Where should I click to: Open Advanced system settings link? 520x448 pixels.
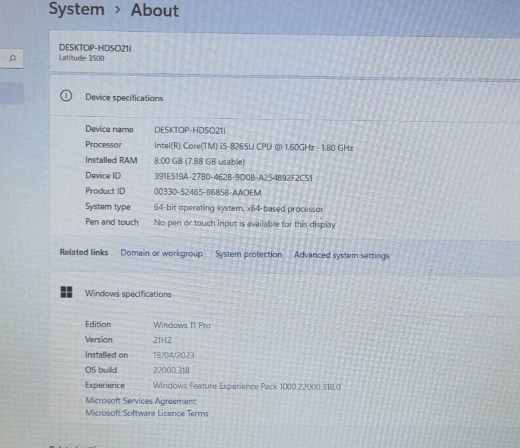pos(342,255)
